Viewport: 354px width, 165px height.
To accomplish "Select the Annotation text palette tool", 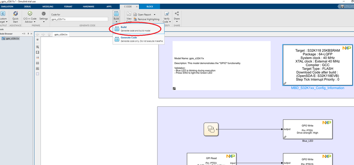I will (x=38, y=63).
